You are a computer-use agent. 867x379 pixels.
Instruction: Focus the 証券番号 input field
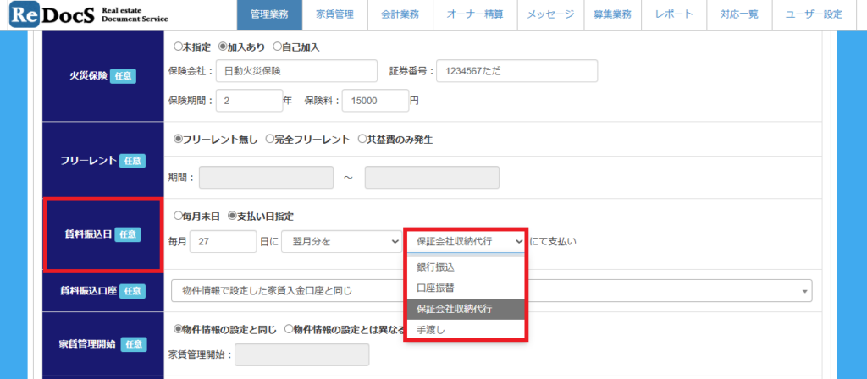click(517, 71)
